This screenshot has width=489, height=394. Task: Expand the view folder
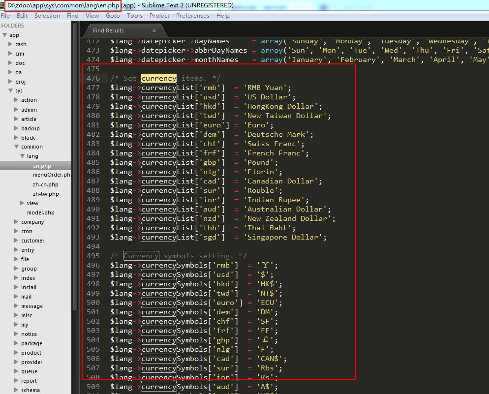click(x=23, y=203)
